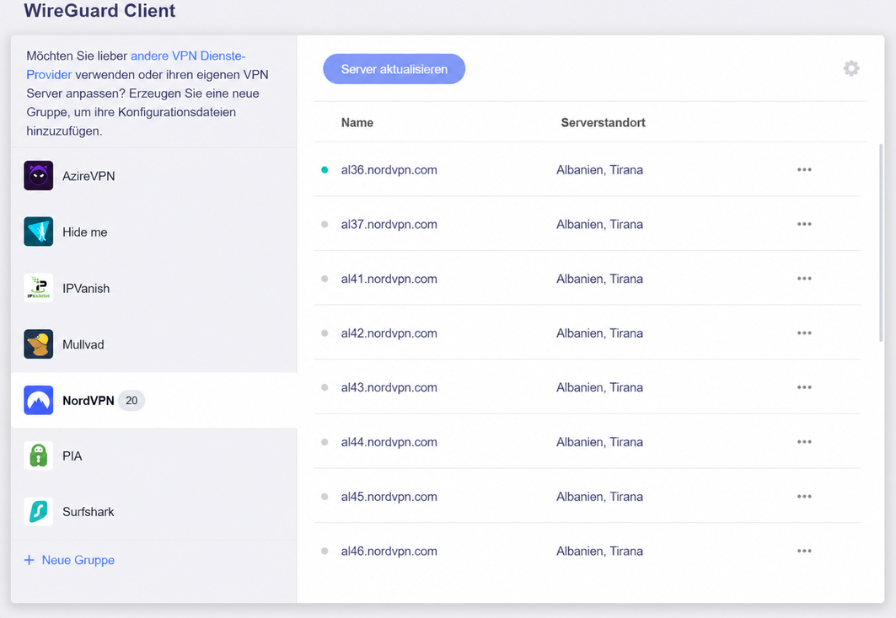
Task: Select server al42.nordvpn.com
Action: [x=389, y=333]
